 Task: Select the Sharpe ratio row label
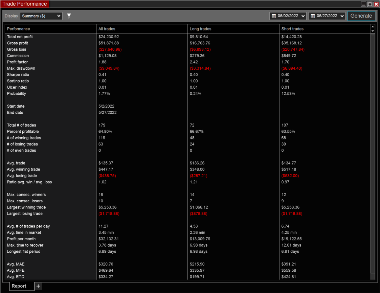pos(18,75)
